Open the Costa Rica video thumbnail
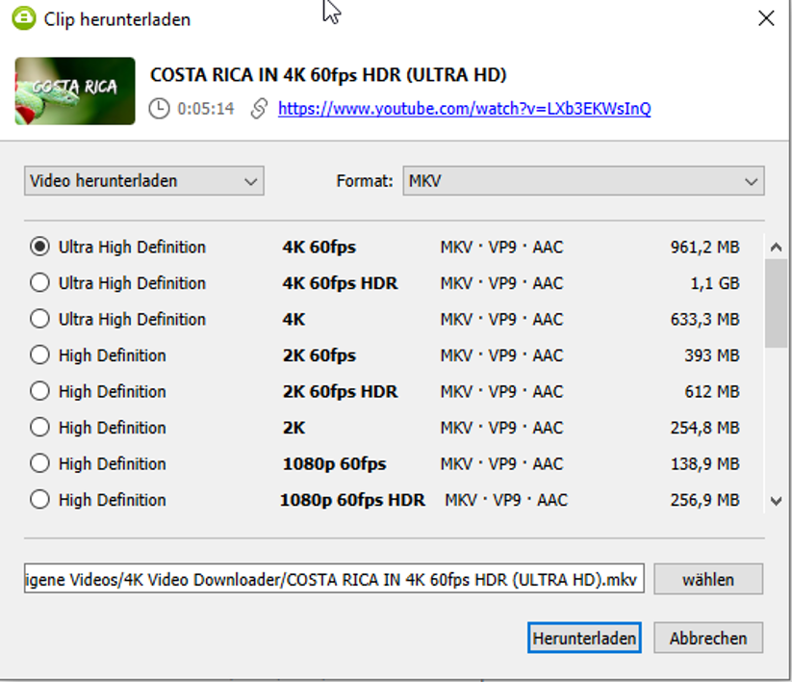The height and width of the screenshot is (682, 792). (75, 91)
